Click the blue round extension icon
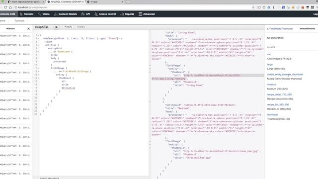Screen dimensions: 318x179 269,7
